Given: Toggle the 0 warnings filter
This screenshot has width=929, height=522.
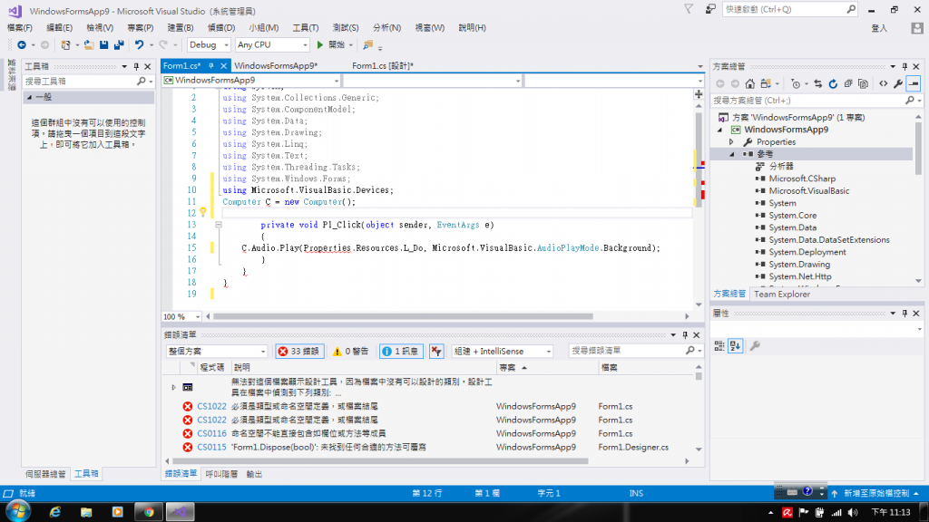Looking at the screenshot, I should (x=351, y=351).
